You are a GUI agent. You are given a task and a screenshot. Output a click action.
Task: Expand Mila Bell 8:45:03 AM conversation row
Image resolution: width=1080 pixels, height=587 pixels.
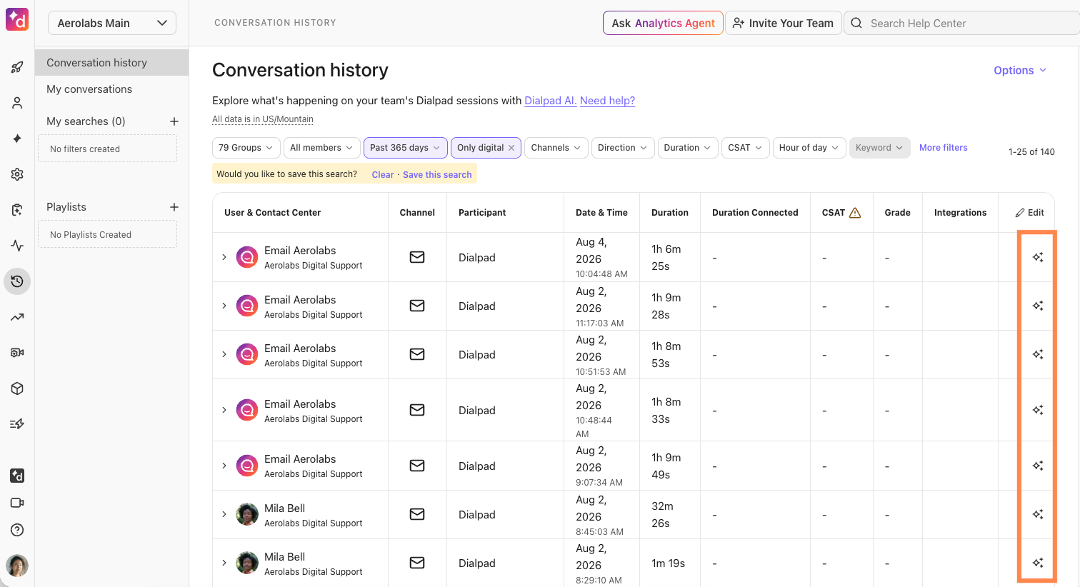[224, 514]
